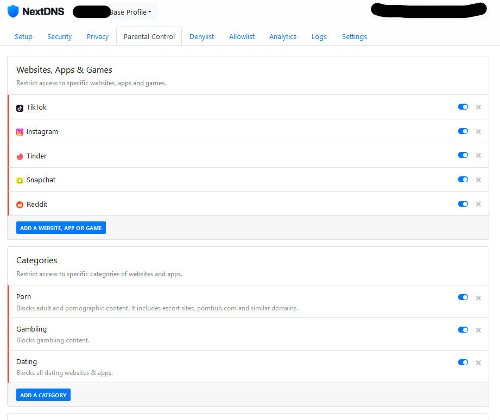Screen dimensions: 500x420
Task: Remove the Gambling category via X
Action: click(478, 330)
